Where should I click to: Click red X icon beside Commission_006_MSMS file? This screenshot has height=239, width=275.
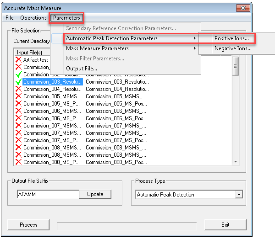point(18,111)
